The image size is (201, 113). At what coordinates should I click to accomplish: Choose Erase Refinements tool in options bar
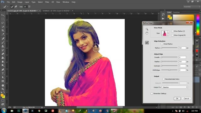tap(16, 7)
